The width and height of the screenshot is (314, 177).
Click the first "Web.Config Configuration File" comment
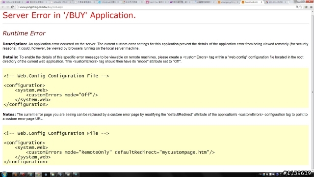(56, 76)
